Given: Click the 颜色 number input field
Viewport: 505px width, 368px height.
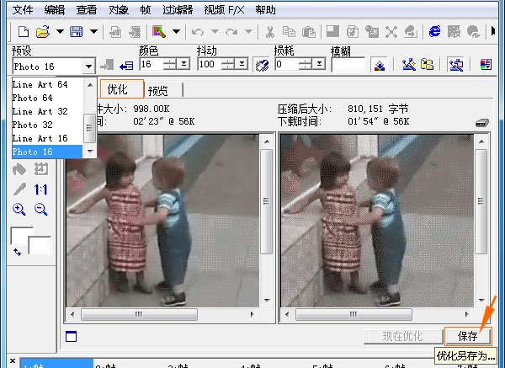Looking at the screenshot, I should [151, 65].
